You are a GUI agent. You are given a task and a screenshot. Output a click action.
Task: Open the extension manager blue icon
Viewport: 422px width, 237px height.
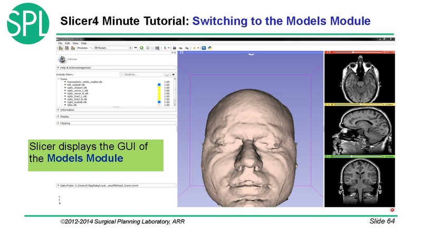pos(204,48)
